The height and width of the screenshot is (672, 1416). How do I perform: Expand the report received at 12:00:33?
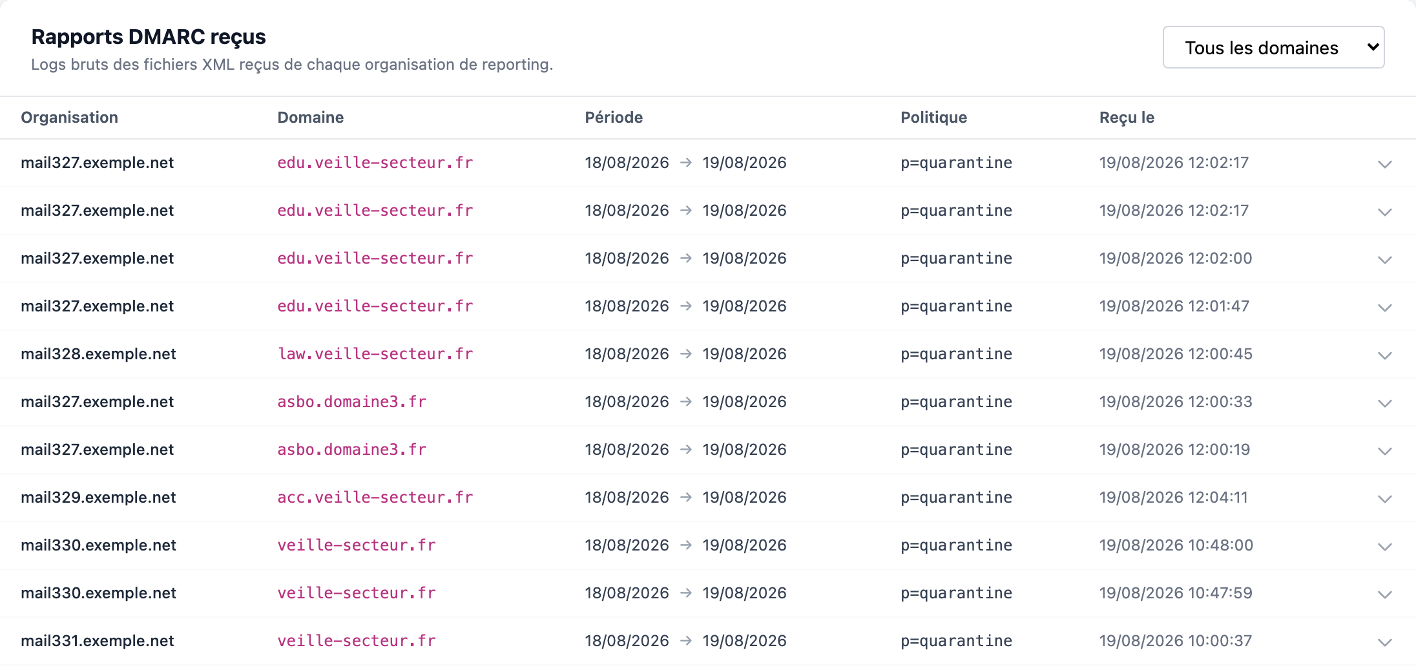[1384, 403]
